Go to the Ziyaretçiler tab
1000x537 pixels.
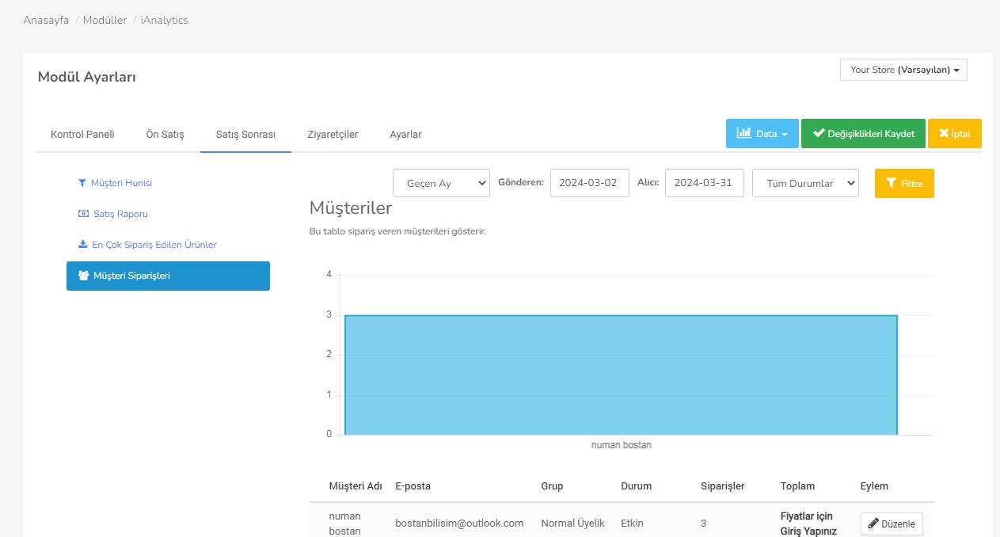pyautogui.click(x=333, y=135)
